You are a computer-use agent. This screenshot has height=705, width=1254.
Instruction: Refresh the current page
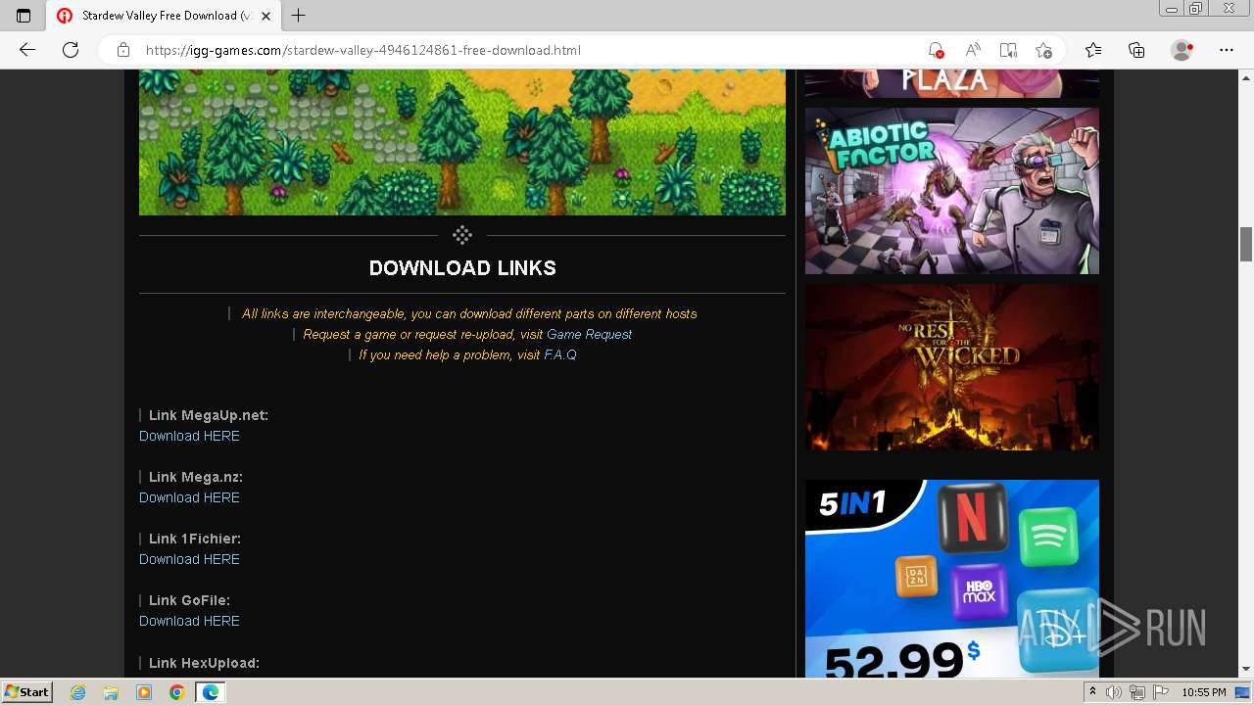[x=71, y=50]
